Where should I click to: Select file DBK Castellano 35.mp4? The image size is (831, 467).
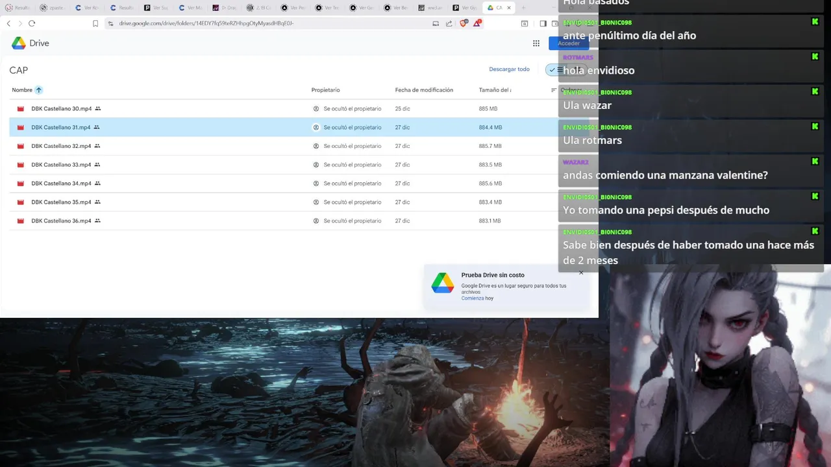tap(62, 202)
